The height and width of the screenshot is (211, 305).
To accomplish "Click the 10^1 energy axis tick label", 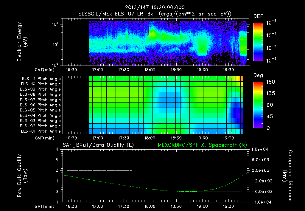I will [x=55, y=45].
